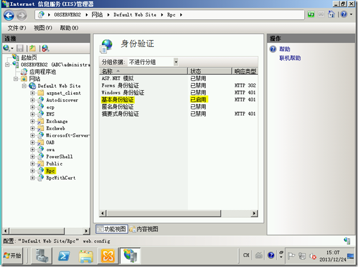Click the PowerShell application icon

click(41, 156)
